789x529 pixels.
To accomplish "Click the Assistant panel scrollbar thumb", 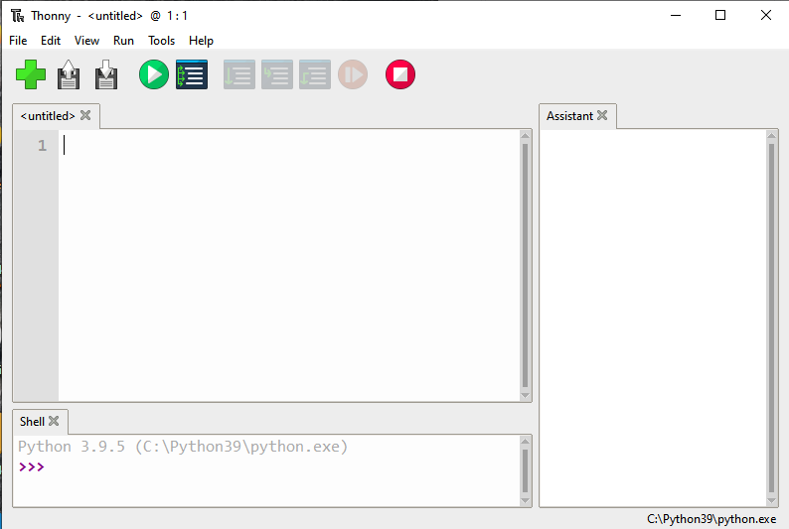I will click(771, 318).
